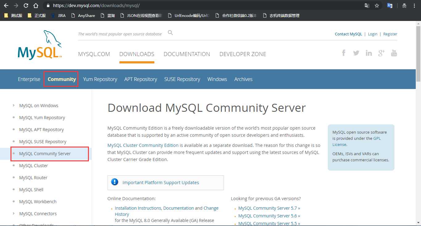The height and width of the screenshot is (226, 421).
Task: Click the Login link
Action: click(373, 34)
